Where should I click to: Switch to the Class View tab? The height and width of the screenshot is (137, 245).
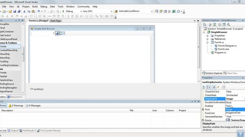pyautogui.click(x=230, y=73)
